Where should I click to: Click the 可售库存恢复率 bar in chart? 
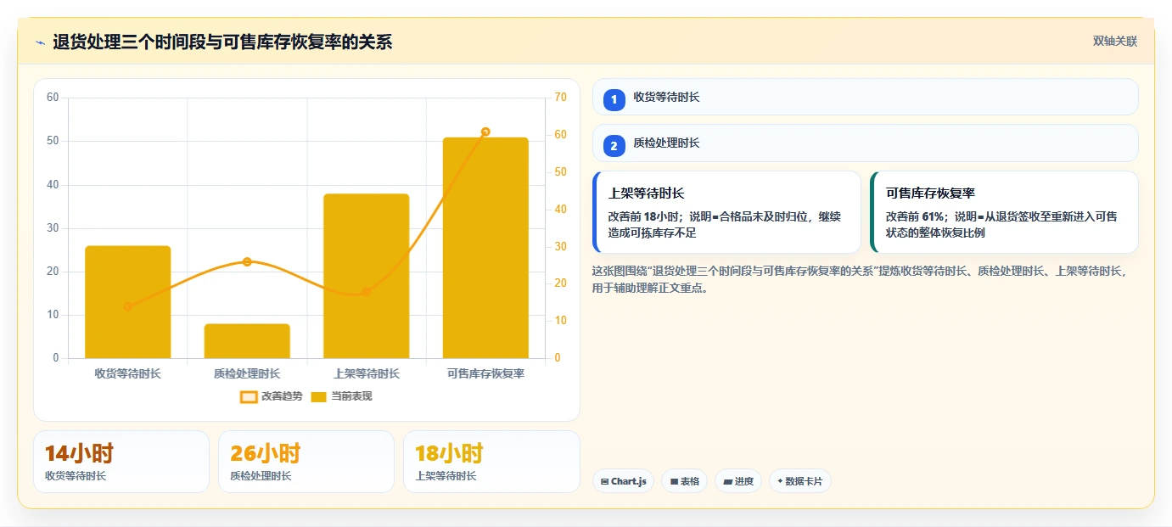pyautogui.click(x=485, y=248)
